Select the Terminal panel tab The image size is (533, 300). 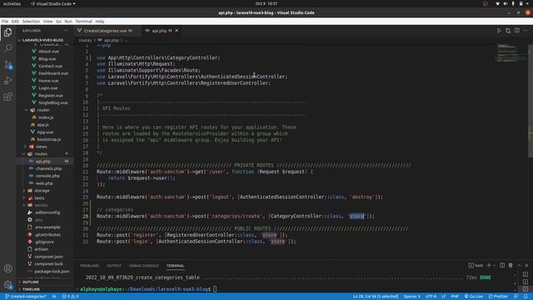175,266
